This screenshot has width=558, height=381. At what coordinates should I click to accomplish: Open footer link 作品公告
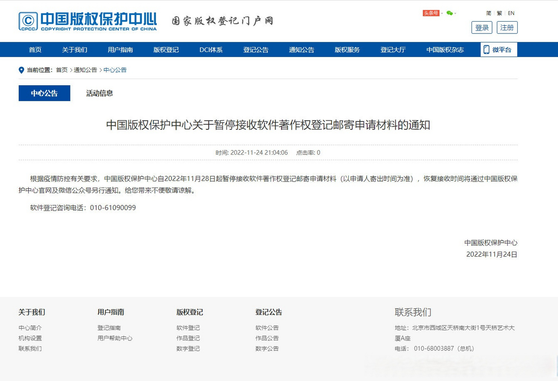tap(267, 338)
